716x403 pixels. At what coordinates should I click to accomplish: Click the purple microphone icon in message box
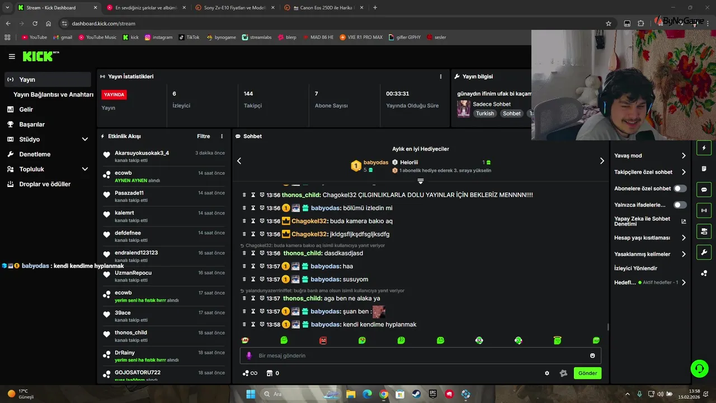click(x=249, y=355)
